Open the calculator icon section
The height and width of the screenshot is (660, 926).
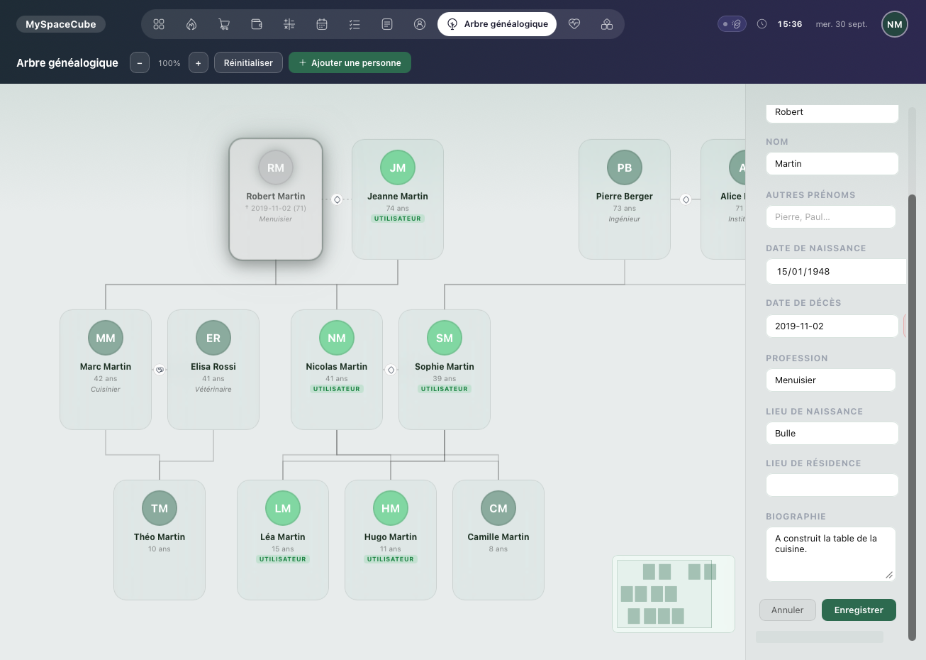click(289, 24)
